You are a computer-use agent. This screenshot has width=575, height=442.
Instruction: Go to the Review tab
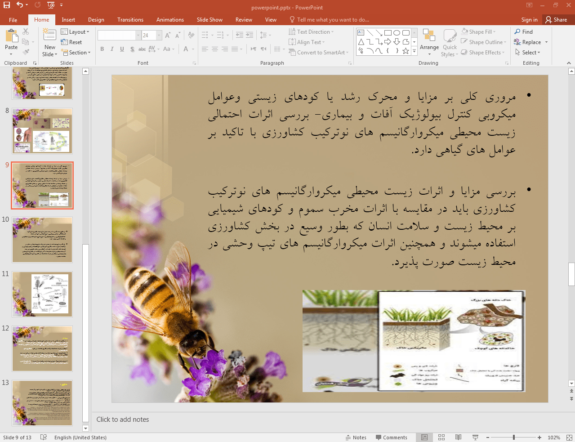(244, 20)
